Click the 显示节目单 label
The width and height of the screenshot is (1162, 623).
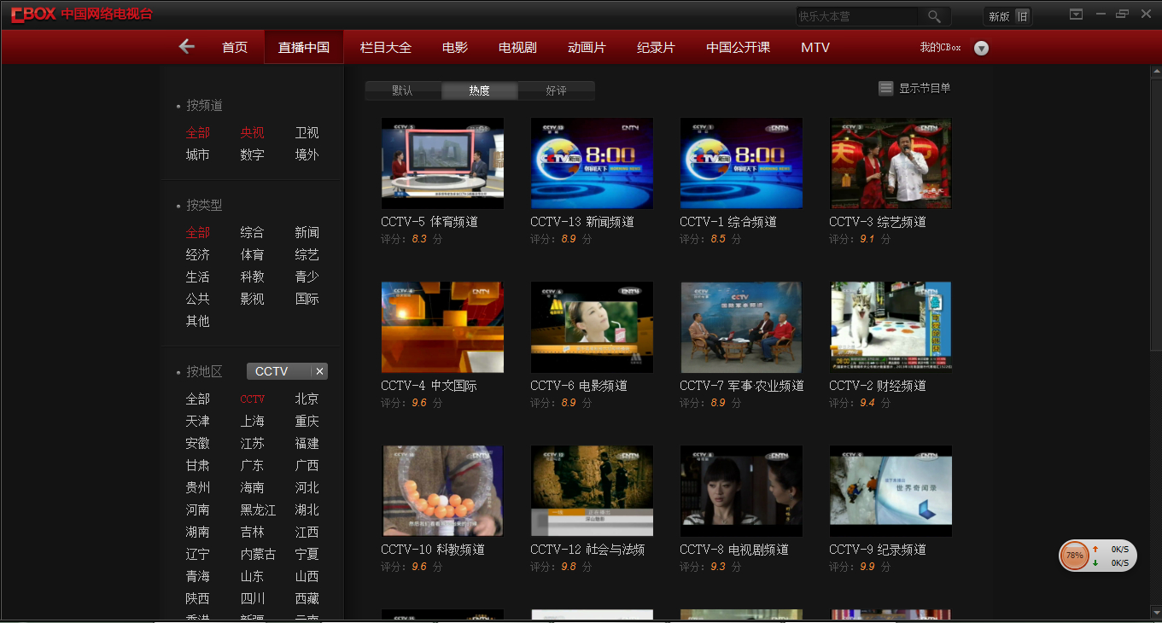[925, 88]
